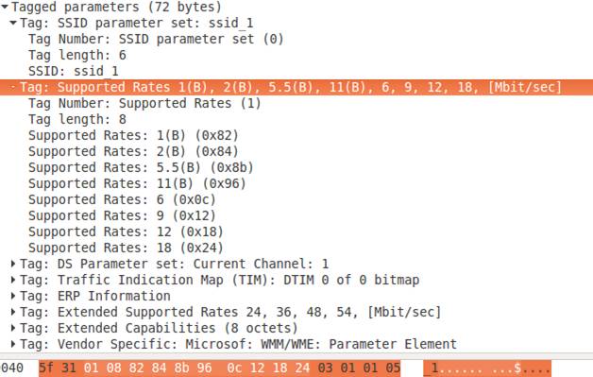Click the ASCII column of row 040
Image resolution: width=593 pixels, height=377 pixels.
[487, 368]
